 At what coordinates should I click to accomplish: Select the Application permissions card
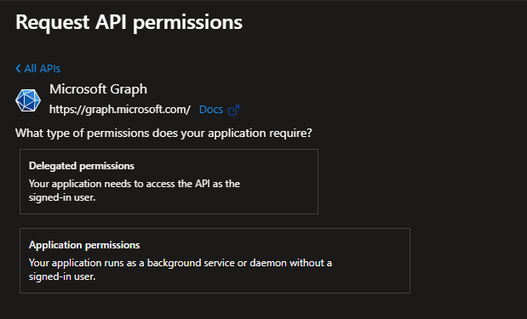(215, 260)
